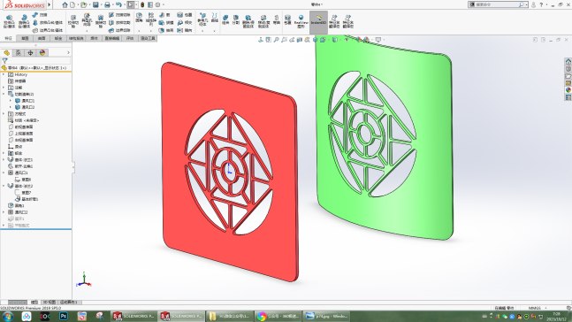572x322 pixels.
Task: Click the Print icon in quick toolbar
Action: pos(107,4)
